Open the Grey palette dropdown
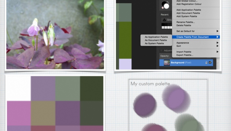Screen dimensions: 231x131 (166, 20)
